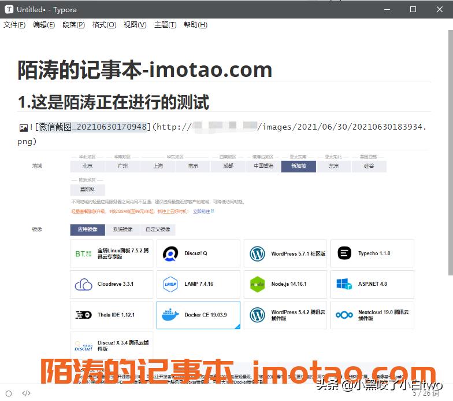
Task: Click the heading 1.这是陌涛正在进行的测试
Action: click(x=113, y=102)
